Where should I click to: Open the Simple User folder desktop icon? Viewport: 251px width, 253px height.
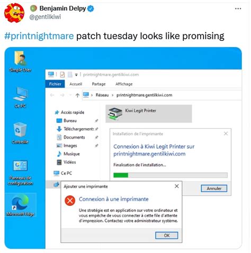[20, 59]
